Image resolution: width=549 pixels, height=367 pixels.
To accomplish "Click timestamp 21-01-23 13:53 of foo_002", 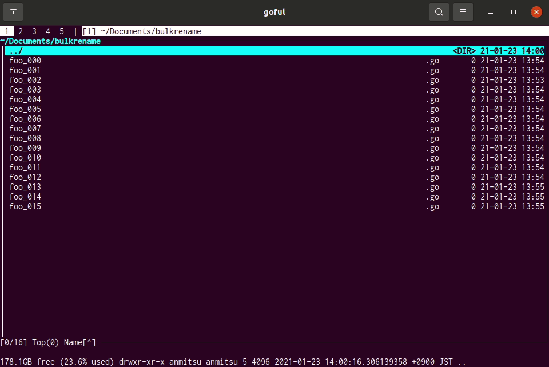I will [x=512, y=80].
